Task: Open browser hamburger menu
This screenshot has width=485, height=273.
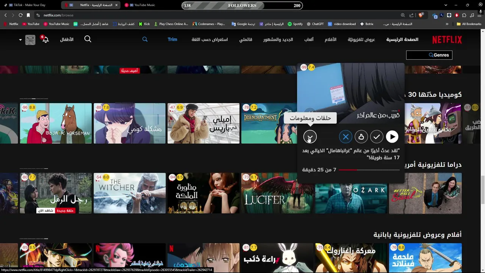Action: click(x=480, y=15)
